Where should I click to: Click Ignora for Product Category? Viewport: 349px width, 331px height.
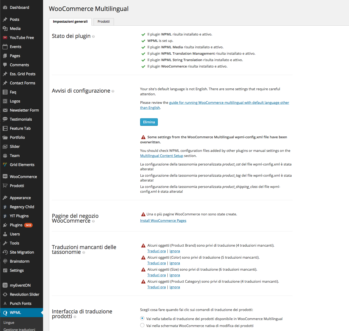tap(175, 287)
